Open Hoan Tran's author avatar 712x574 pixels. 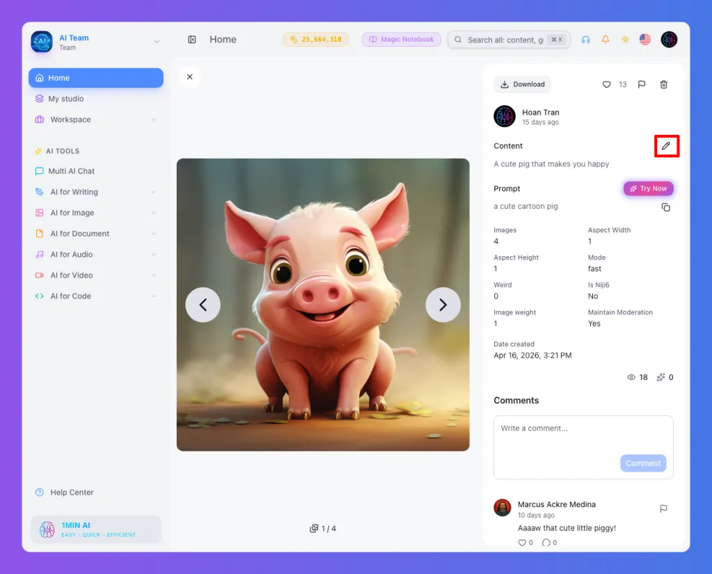coord(505,116)
